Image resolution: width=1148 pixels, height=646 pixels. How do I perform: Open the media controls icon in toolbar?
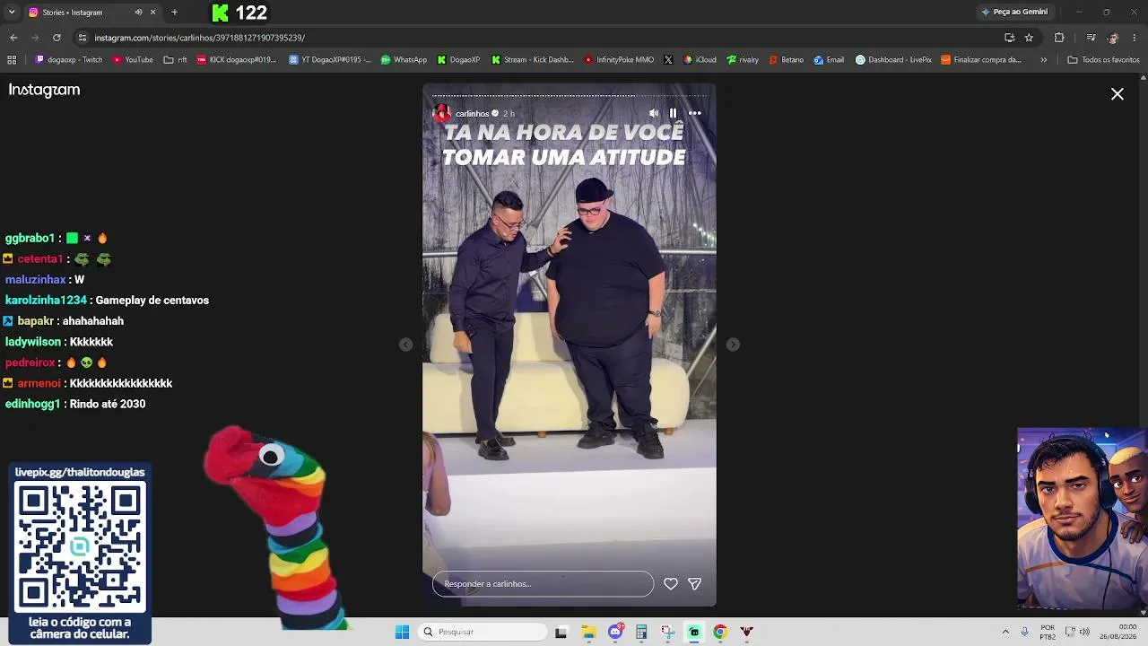pos(1091,38)
